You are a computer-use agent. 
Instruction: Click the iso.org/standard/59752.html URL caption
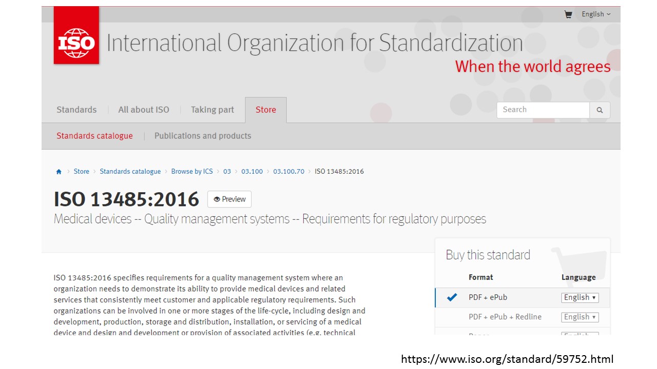[x=507, y=359]
